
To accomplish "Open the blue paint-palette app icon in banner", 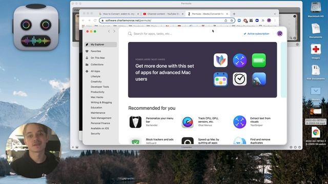I will point(259,79).
